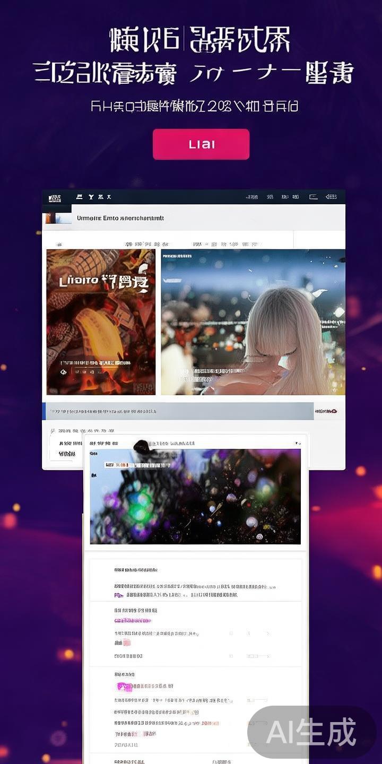Image resolution: width=382 pixels, height=764 pixels.
Task: Click the small avatar thumbnail below the navbar
Action: click(57, 218)
